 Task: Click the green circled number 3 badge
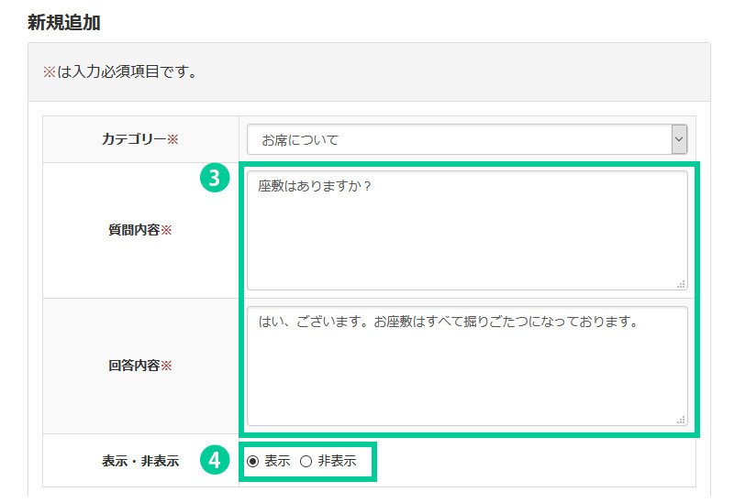pyautogui.click(x=214, y=179)
